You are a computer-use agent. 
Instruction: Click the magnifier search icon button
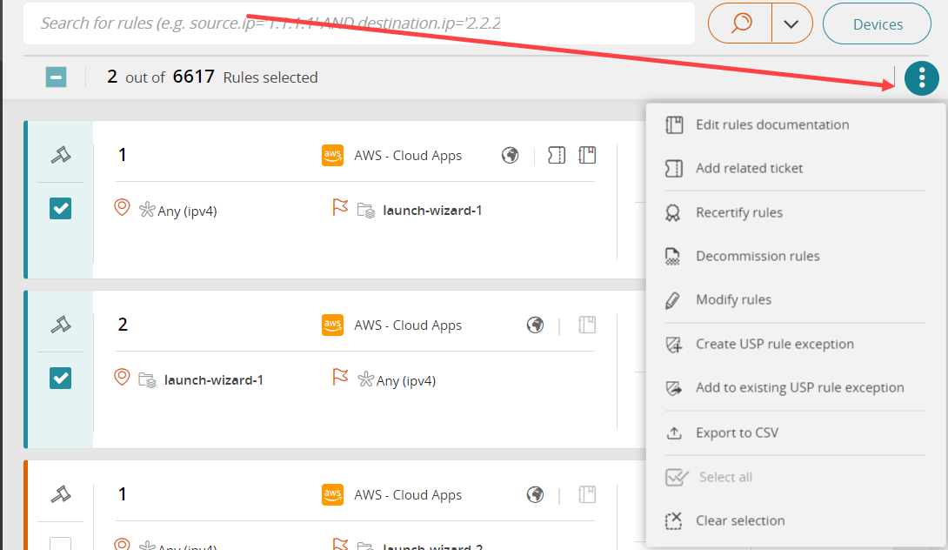[x=741, y=23]
